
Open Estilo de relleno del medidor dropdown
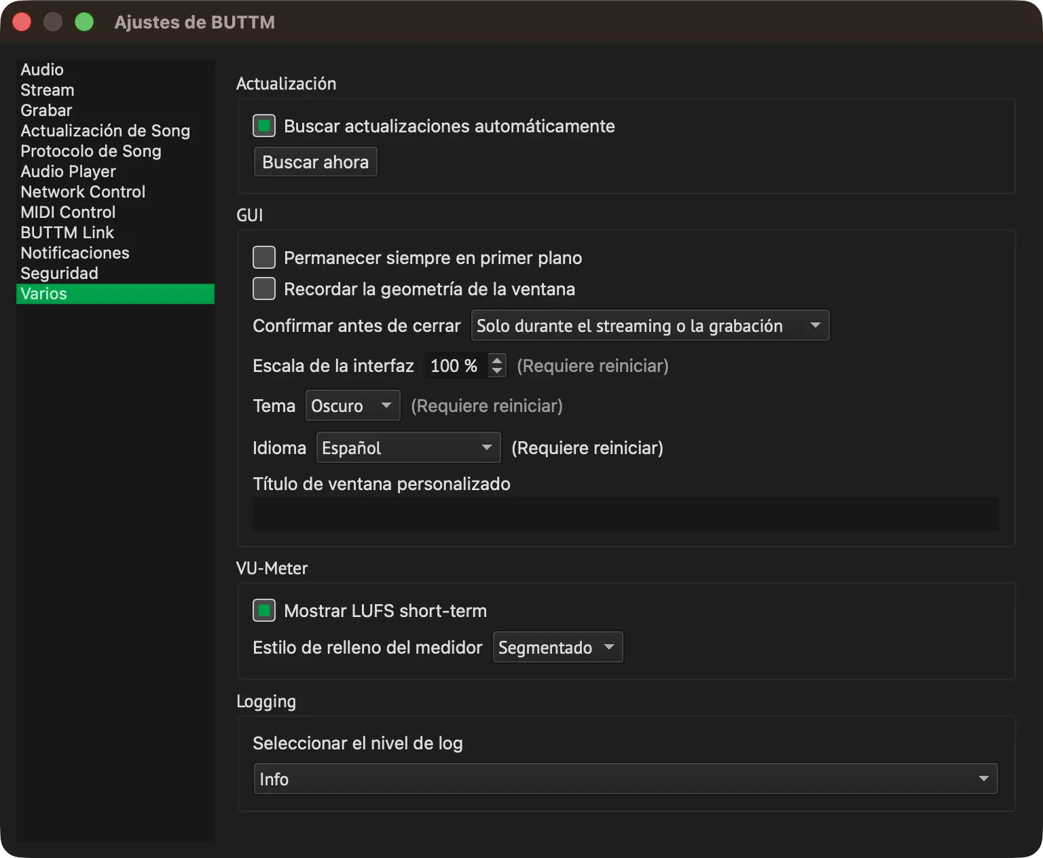pyautogui.click(x=557, y=648)
